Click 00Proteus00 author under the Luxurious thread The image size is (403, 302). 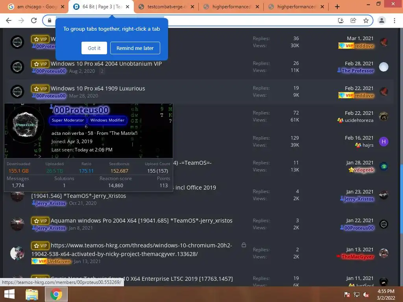(50, 96)
